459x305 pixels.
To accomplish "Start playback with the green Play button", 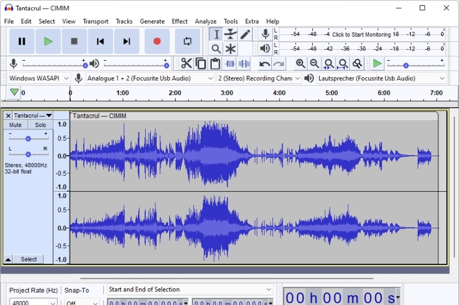I will pos(48,41).
